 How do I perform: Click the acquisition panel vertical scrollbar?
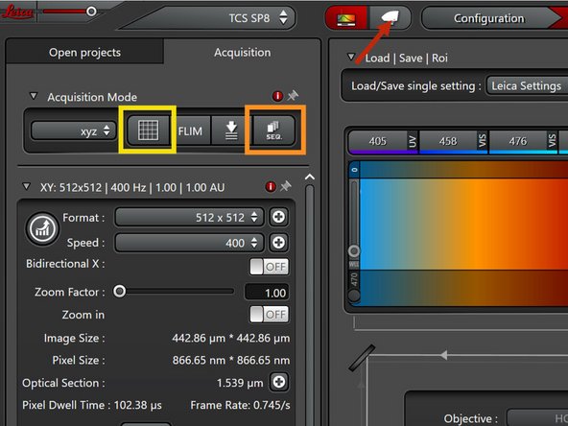coord(309,304)
